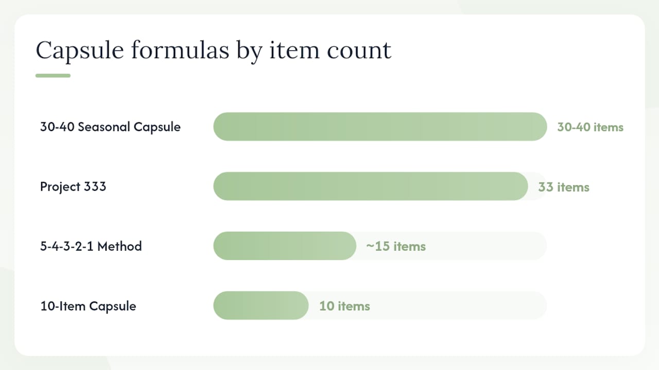
Task: Click the slide title 'Capsule formulas by item count'
Action: click(x=213, y=51)
